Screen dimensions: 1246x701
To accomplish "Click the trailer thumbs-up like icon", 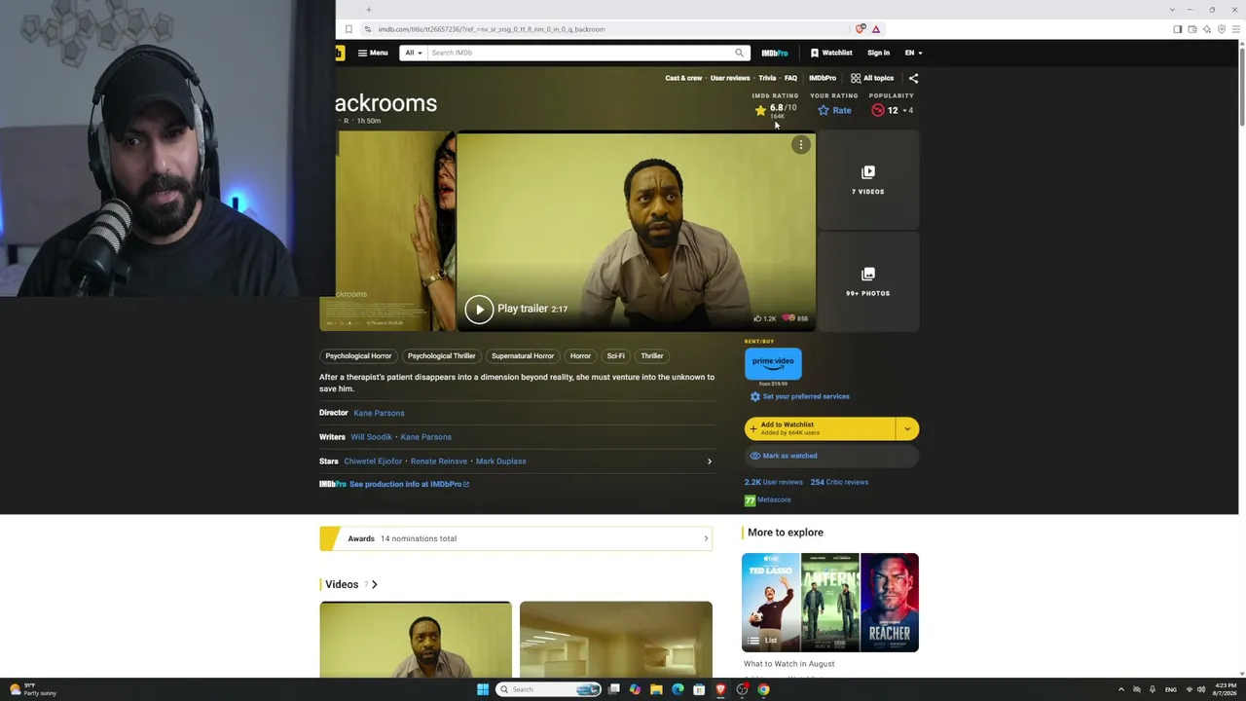I will click(x=758, y=318).
